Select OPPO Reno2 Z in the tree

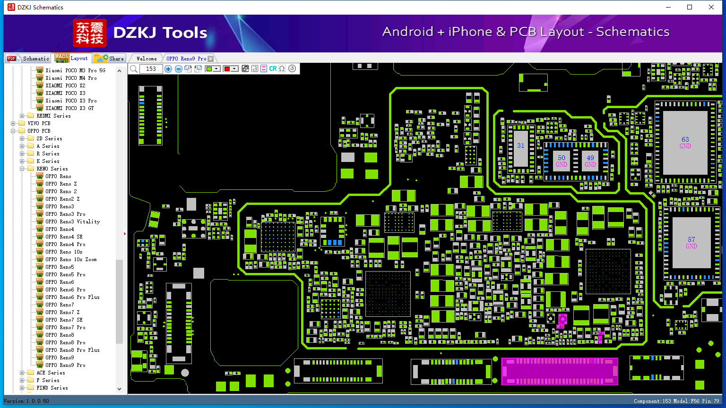[62, 199]
